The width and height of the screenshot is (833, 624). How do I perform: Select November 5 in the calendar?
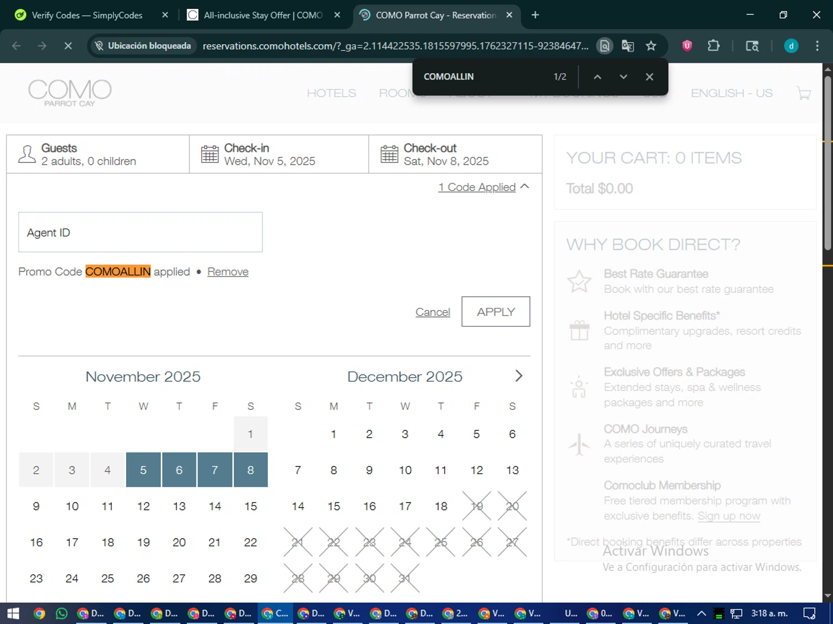click(143, 470)
